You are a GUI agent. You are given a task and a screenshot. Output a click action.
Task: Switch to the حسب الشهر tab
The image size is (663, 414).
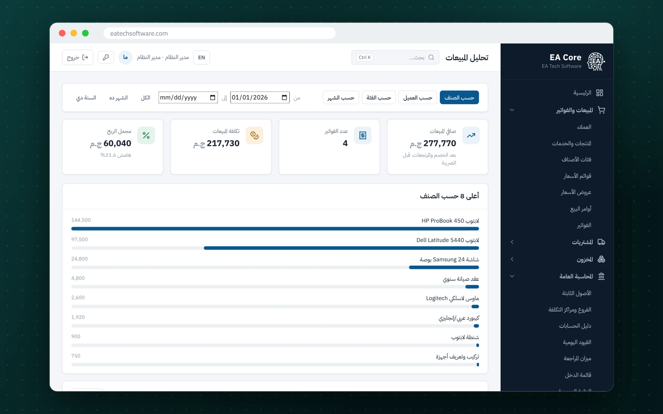click(341, 97)
